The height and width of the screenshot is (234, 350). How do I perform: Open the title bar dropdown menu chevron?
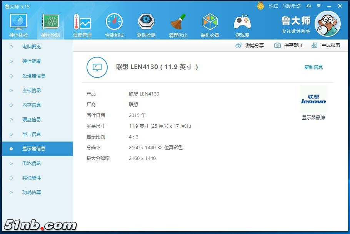pyautogui.click(x=318, y=6)
